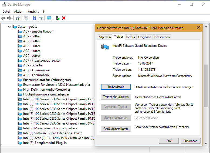This screenshot has width=210, height=153.
Task: Switch to the Ressourcen tab
Action: coord(162,37)
